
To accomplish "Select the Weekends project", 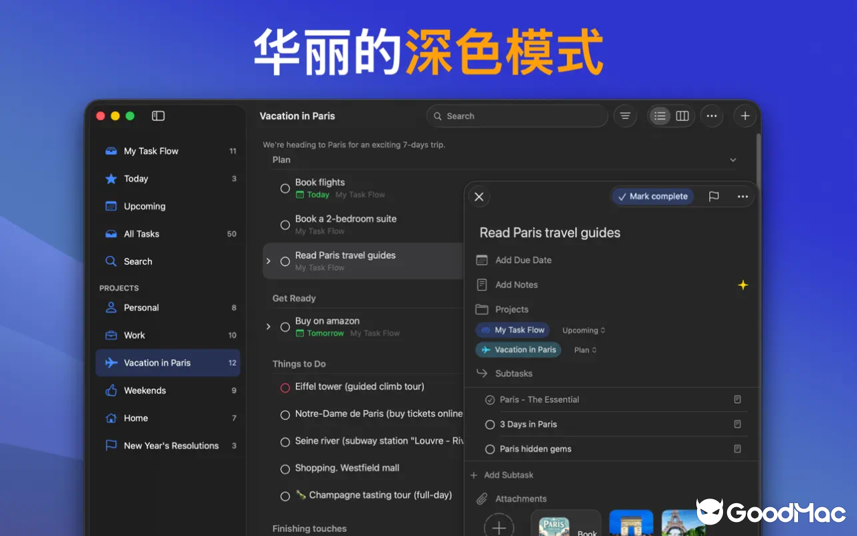I will 168,390.
